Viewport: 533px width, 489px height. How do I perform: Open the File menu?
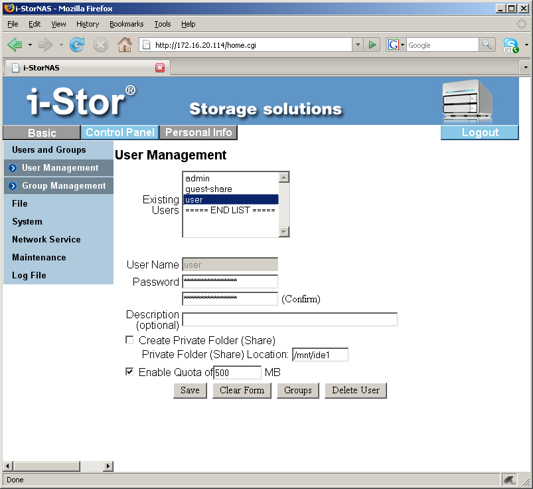(x=13, y=24)
